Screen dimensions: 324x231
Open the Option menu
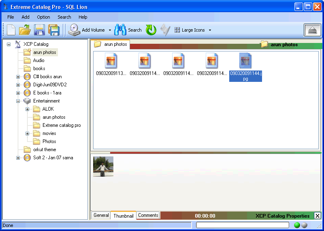[43, 17]
